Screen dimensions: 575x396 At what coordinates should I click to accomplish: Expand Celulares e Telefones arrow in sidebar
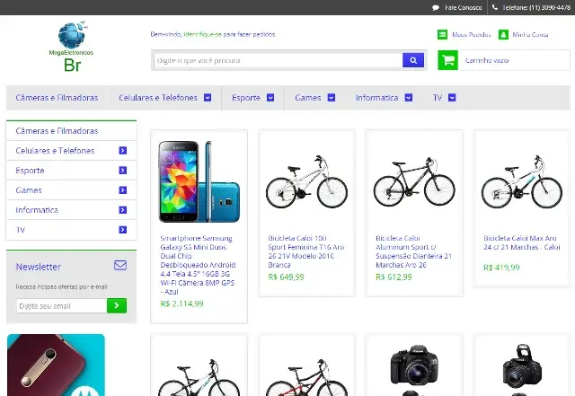point(123,151)
